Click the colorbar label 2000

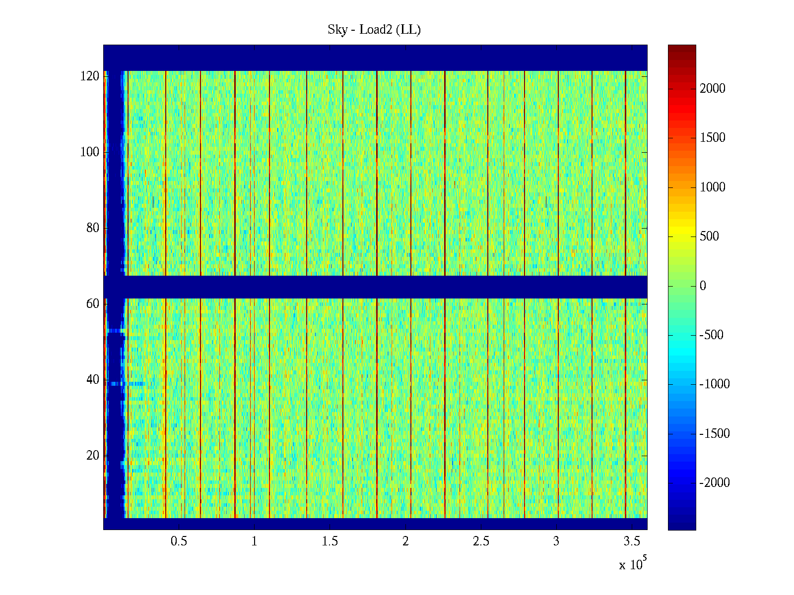point(712,89)
